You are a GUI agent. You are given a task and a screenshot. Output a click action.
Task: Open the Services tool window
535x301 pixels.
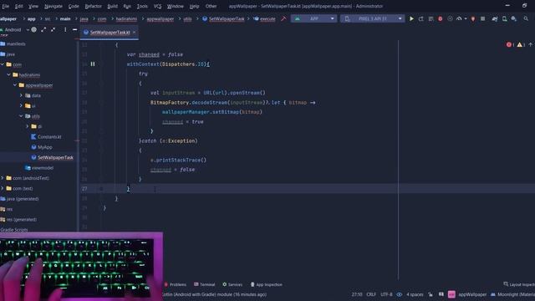click(x=232, y=284)
